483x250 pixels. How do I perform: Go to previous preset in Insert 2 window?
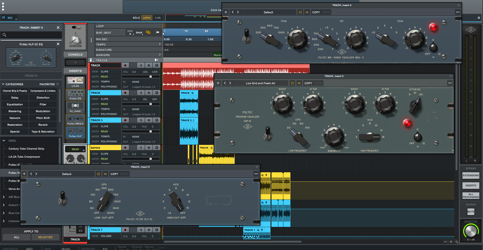pyautogui.click(x=225, y=83)
